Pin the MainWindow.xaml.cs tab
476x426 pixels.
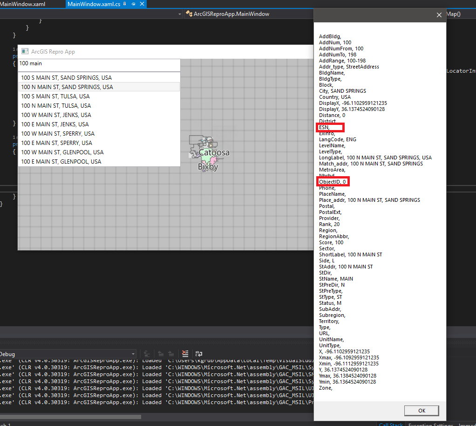coord(133,4)
